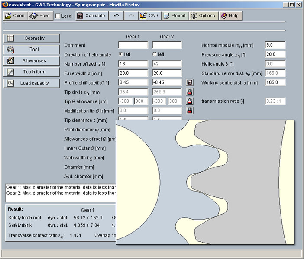Go to Load capacity section
The height and width of the screenshot is (259, 304).
click(x=31, y=83)
